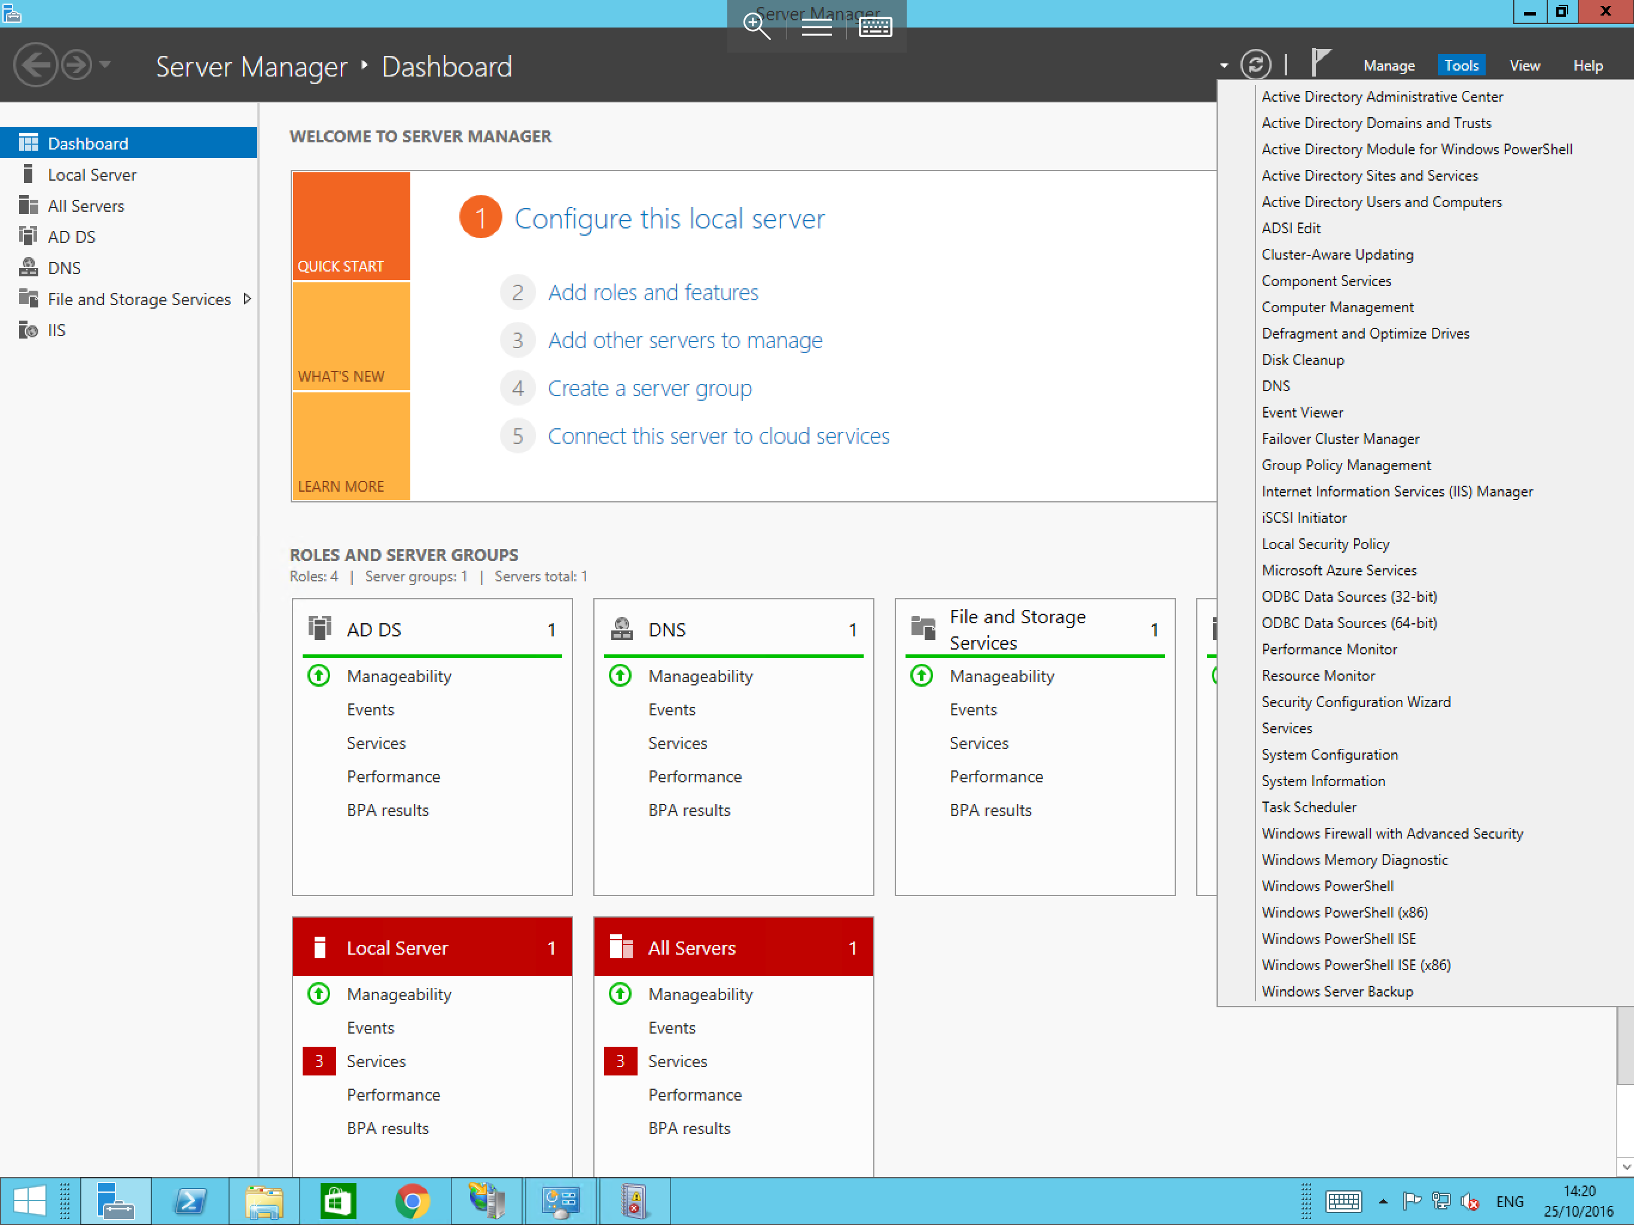Open Events in the AD DS tile
The width and height of the screenshot is (1634, 1225).
(x=370, y=709)
